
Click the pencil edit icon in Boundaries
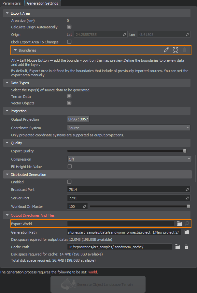point(166,50)
